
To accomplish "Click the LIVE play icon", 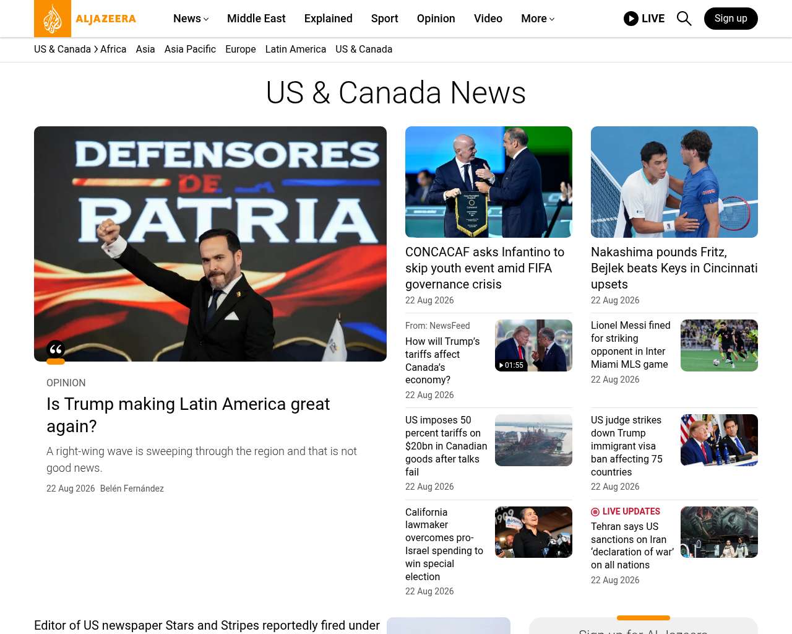I will (x=631, y=19).
